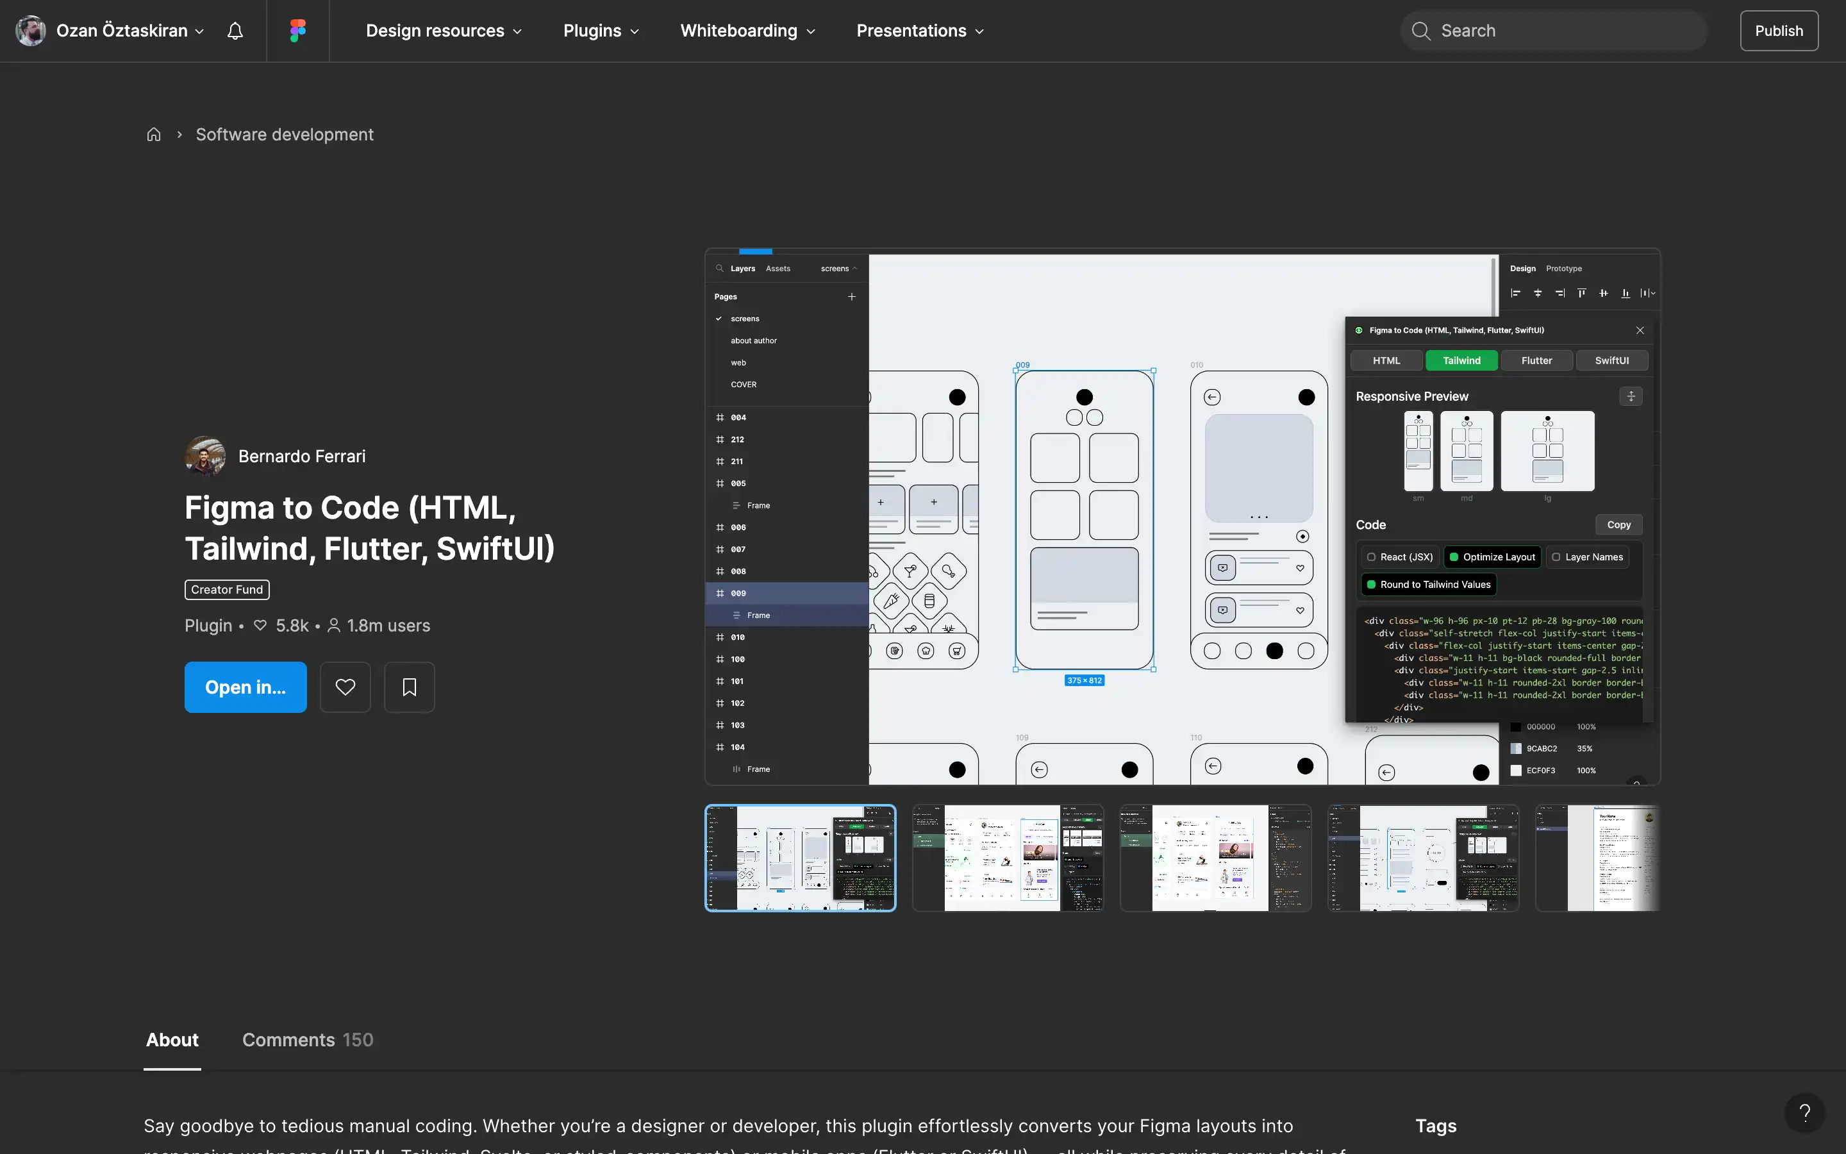Switch to the Assets tab
This screenshot has height=1154, width=1846.
(x=778, y=269)
